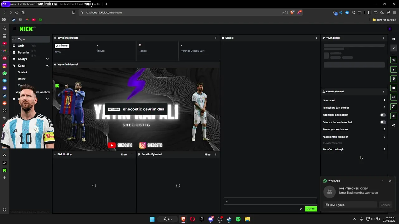Open Yayın bilgisi three-dot menu
Image resolution: width=399 pixels, height=224 pixels.
384,38
